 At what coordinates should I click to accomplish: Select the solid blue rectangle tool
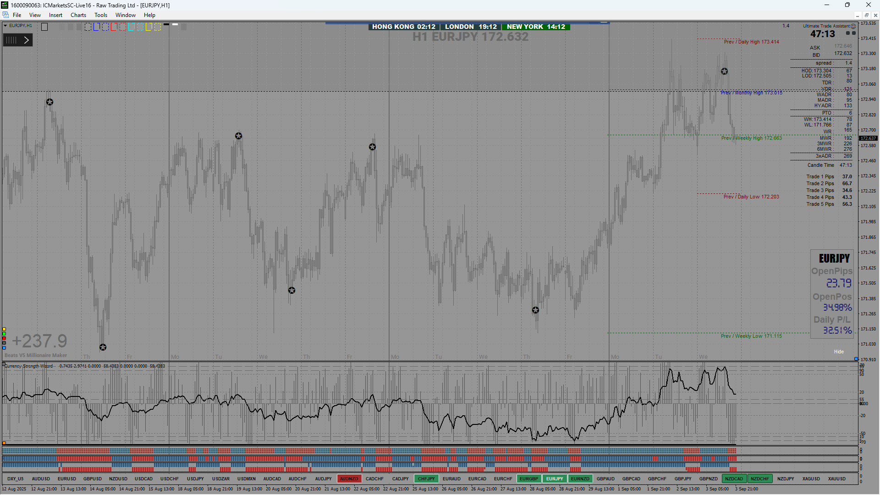click(x=97, y=27)
